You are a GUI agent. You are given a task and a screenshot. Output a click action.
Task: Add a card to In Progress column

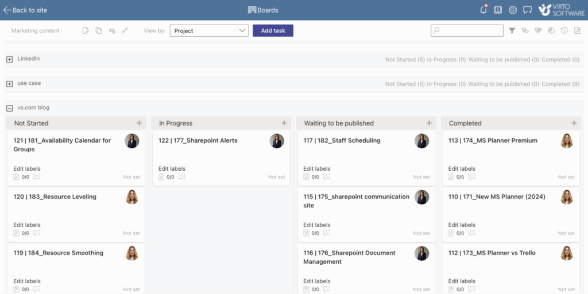[x=284, y=123]
